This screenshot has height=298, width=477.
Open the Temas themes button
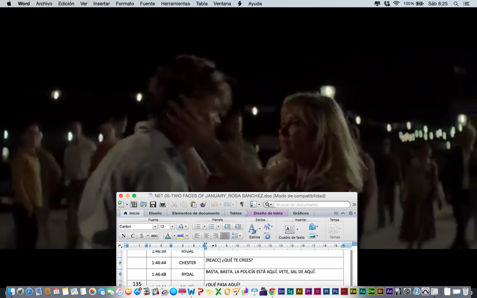[x=334, y=231]
